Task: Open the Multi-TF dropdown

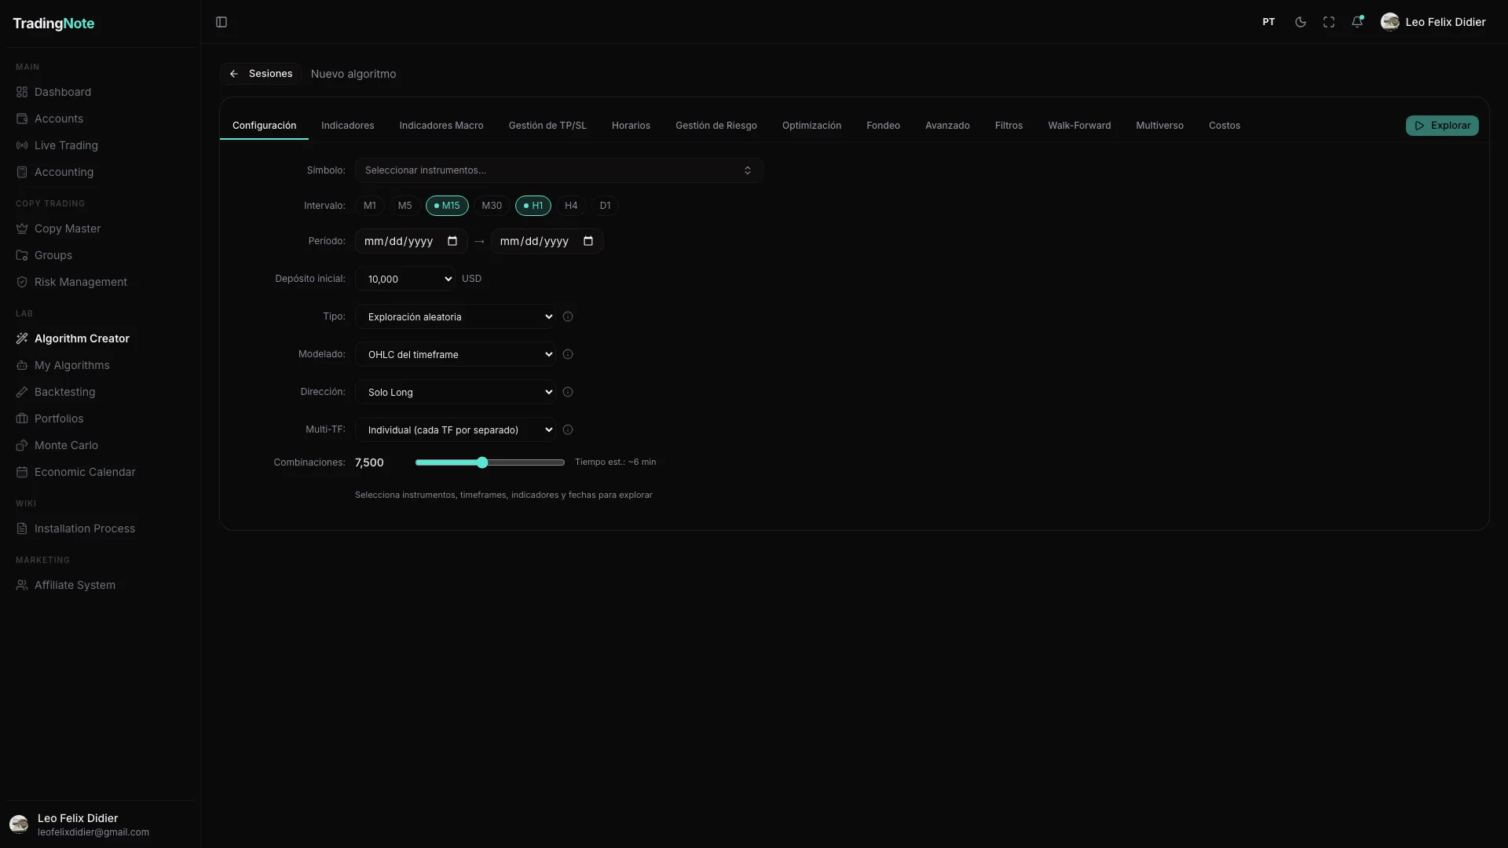Action: tap(456, 429)
